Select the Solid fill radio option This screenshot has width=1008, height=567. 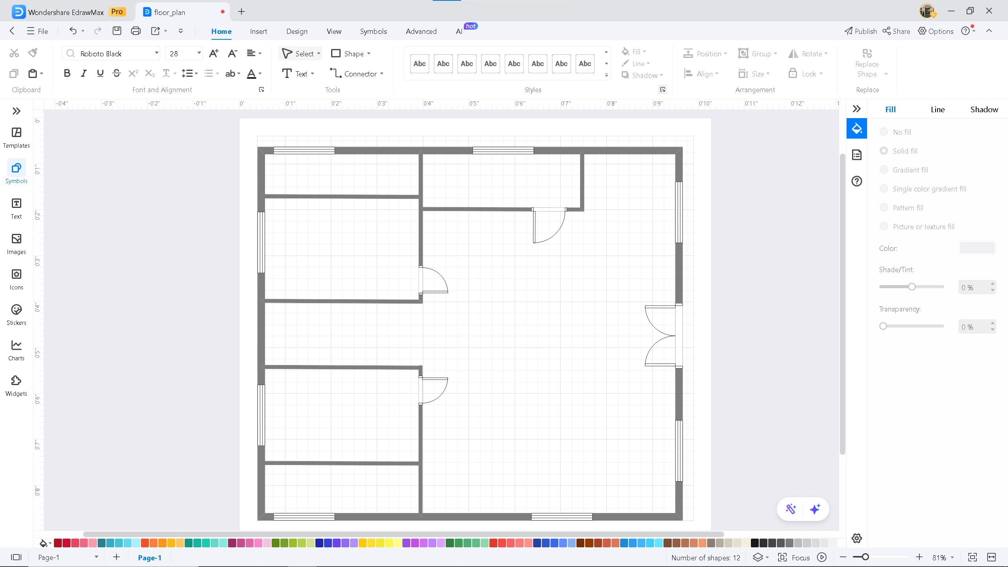click(x=884, y=151)
